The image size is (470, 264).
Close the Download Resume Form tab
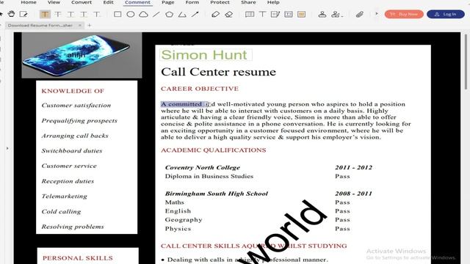80,26
